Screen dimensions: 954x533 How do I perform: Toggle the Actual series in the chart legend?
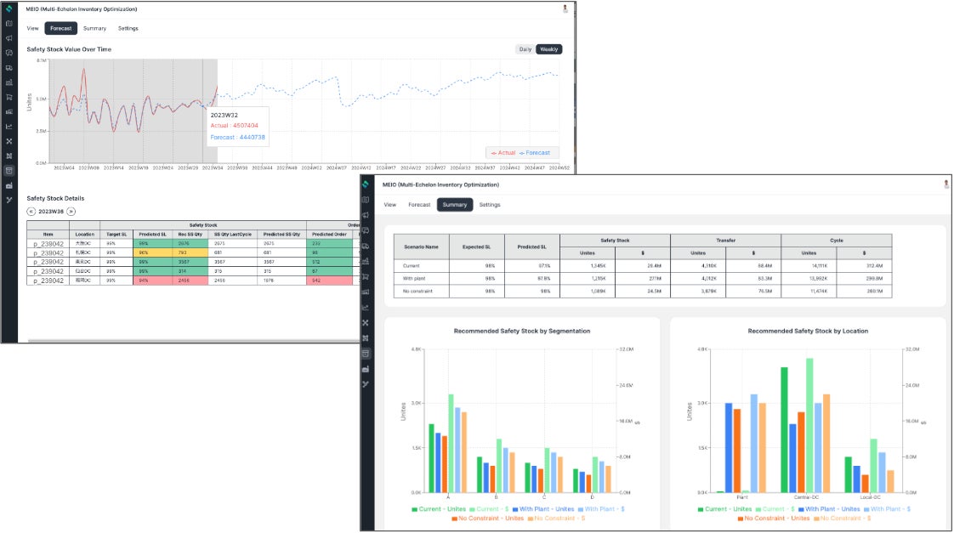click(x=503, y=153)
